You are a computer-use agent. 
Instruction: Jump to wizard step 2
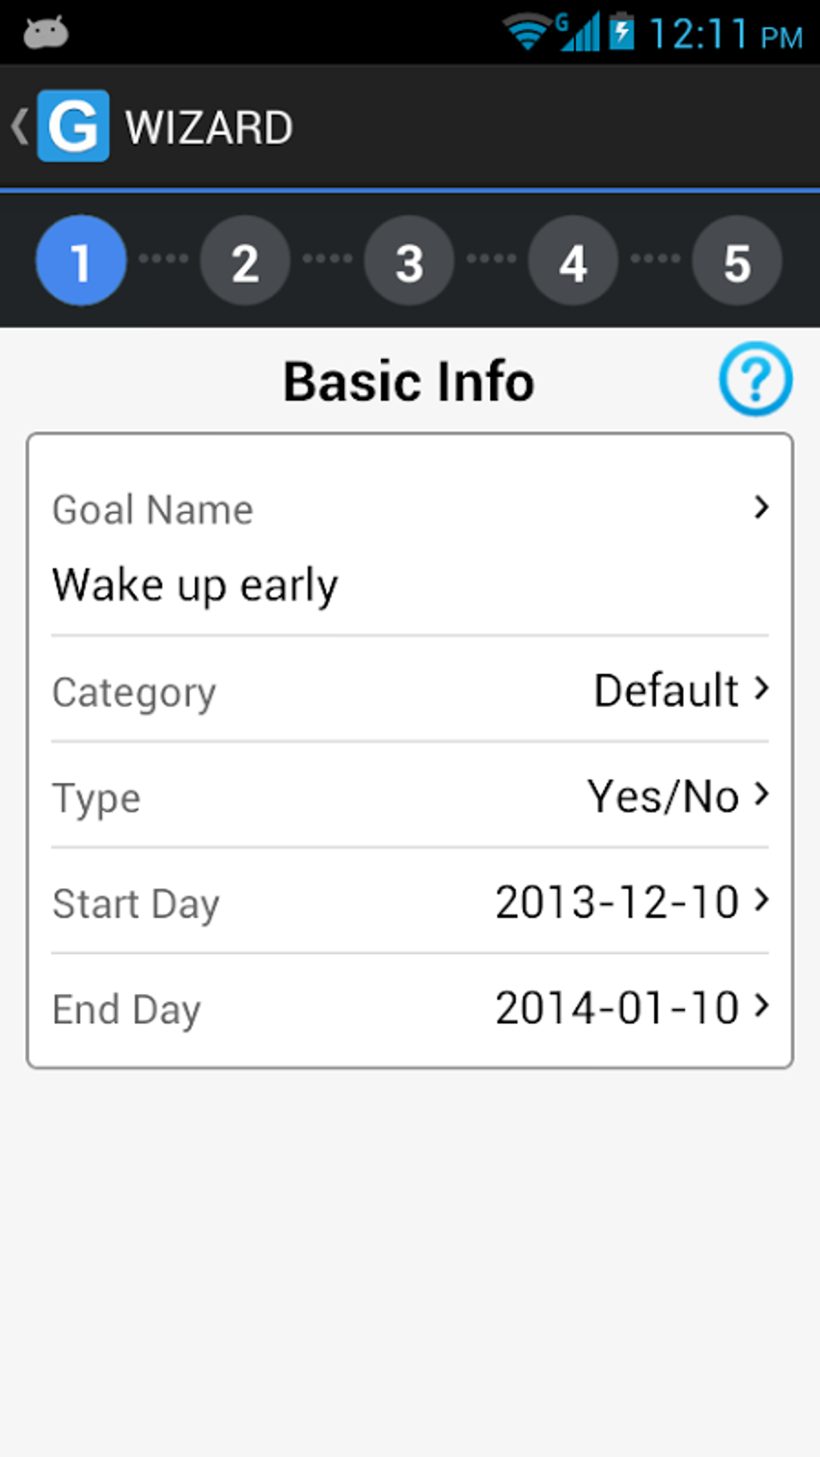[245, 260]
